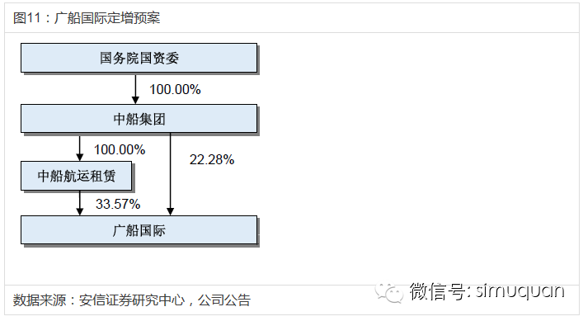
Task: Click the 100.00% label under 国务院国资委
Action: coord(175,89)
